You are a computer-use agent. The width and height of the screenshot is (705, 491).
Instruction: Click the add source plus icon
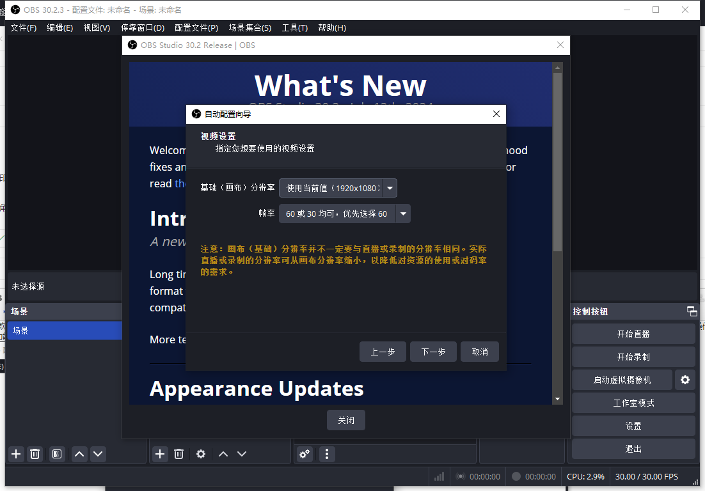coord(159,454)
